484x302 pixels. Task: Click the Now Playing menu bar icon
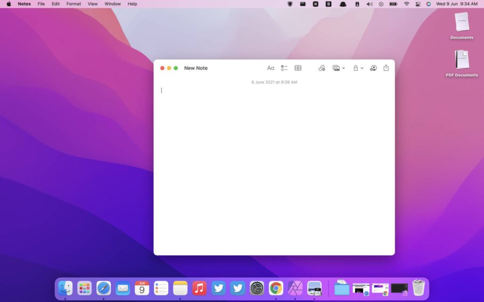pyautogui.click(x=381, y=4)
